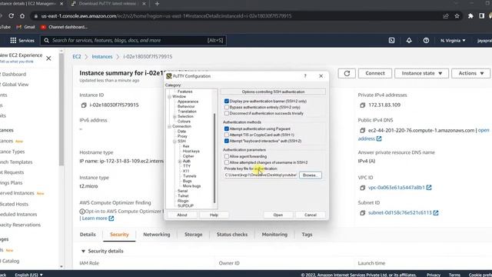
Task: Open EC2 breadcrumb link
Action: point(77,56)
